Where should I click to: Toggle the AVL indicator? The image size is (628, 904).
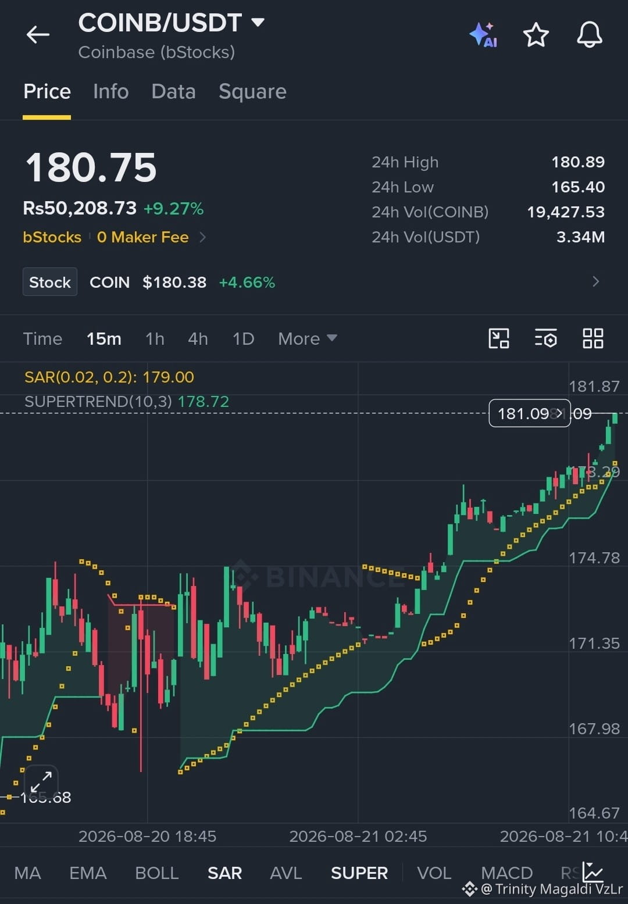point(286,873)
